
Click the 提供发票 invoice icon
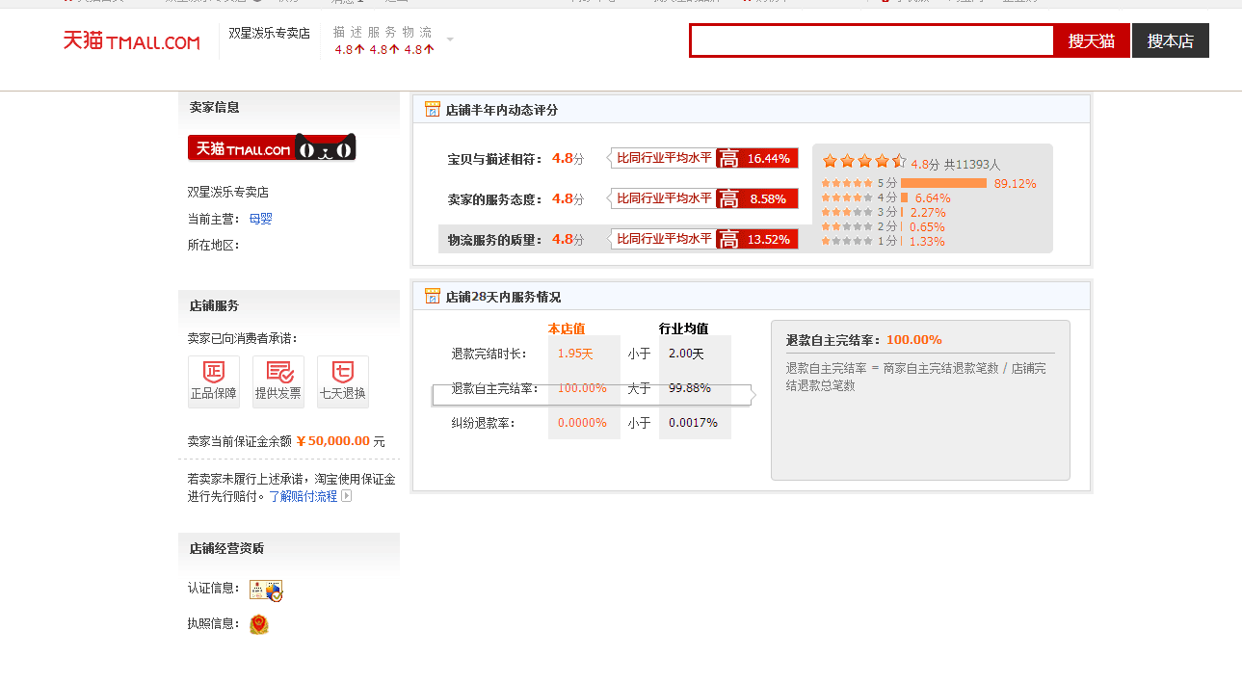click(278, 381)
